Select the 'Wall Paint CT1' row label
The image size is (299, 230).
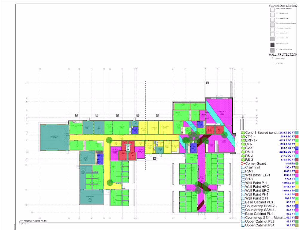[257, 198]
